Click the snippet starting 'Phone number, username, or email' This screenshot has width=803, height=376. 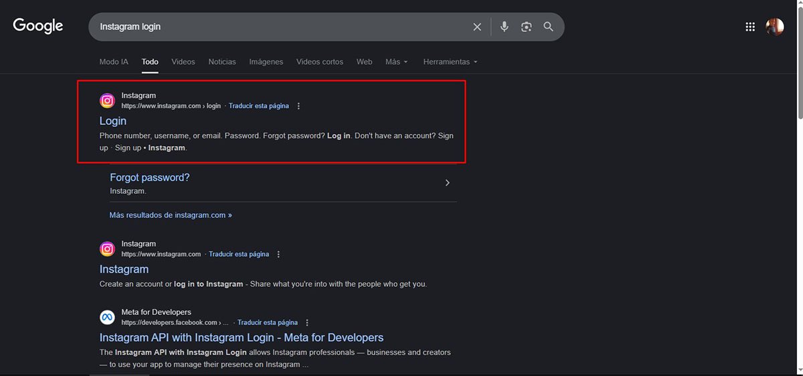click(276, 142)
